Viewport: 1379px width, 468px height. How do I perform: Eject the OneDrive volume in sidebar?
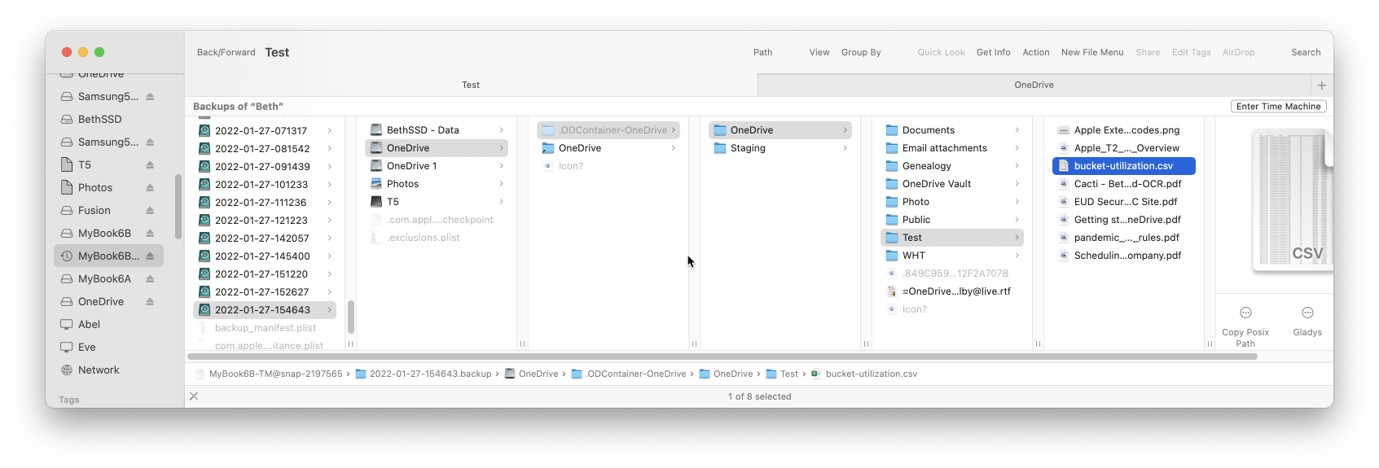click(x=150, y=301)
